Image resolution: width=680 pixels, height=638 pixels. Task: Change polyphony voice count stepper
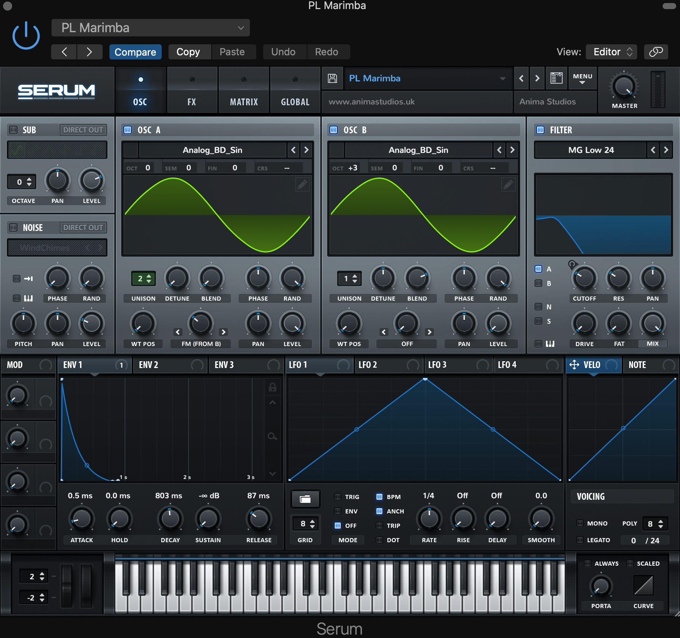655,524
